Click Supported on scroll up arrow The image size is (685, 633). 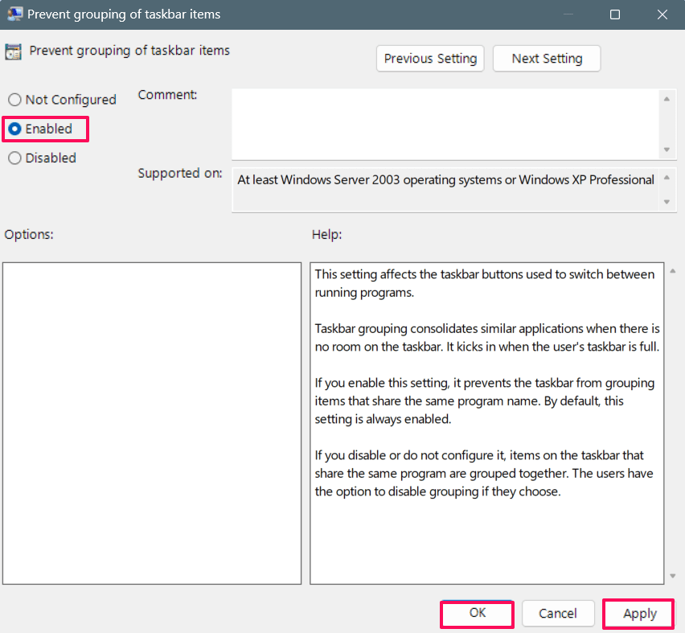tap(667, 178)
